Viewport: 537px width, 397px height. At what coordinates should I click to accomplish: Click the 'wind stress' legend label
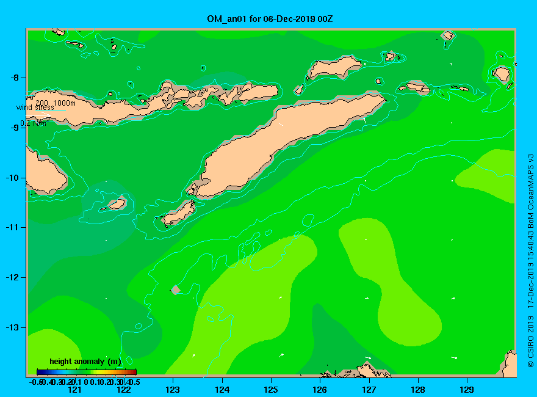coord(35,107)
